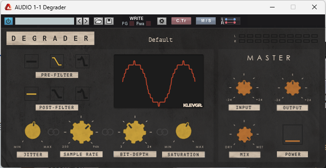The image size is (326, 168).
Task: Toggle the master Power switch
Action: point(292,135)
